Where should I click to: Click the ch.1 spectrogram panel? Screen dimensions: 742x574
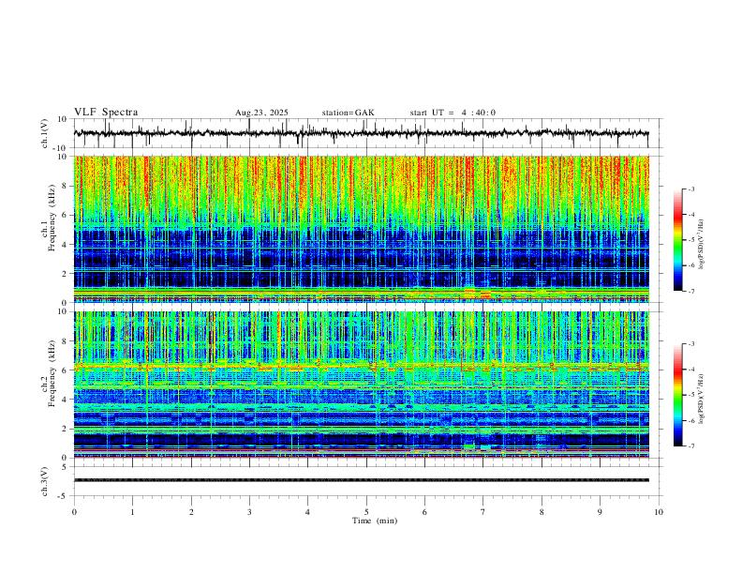(x=361, y=229)
